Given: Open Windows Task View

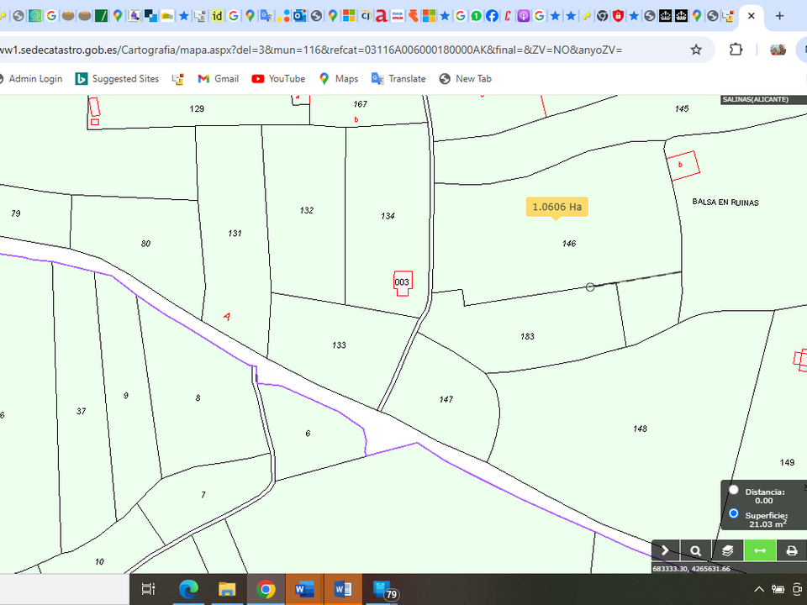Looking at the screenshot, I should click(148, 589).
